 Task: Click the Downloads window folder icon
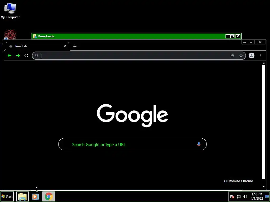[x=35, y=36]
